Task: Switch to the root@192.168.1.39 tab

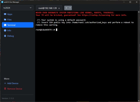Action: click(x=48, y=8)
